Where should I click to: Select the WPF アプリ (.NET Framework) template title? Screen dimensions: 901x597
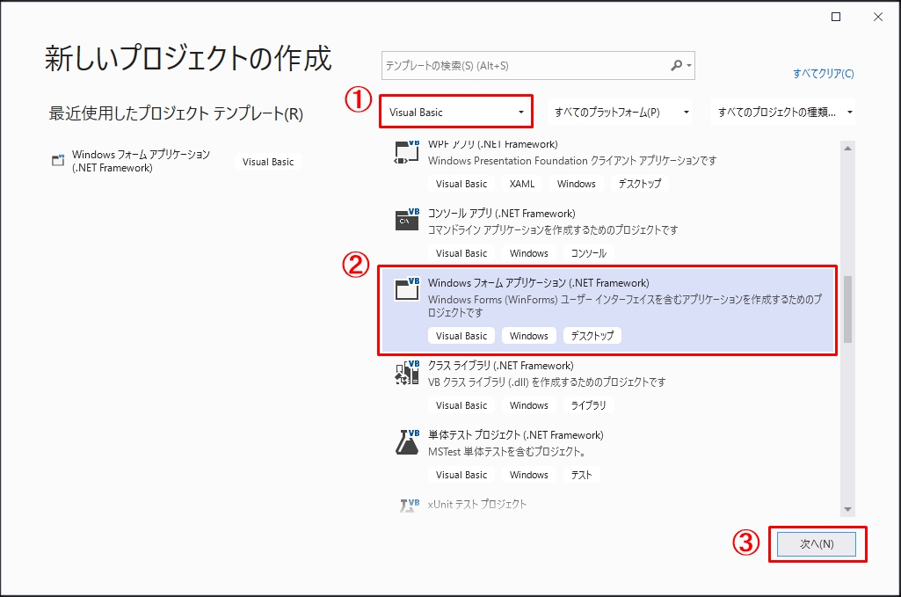tap(492, 144)
